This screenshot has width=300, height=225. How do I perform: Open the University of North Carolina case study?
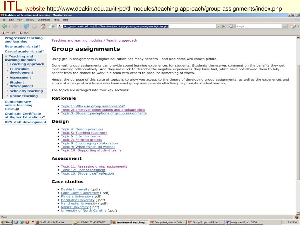(x=83, y=210)
